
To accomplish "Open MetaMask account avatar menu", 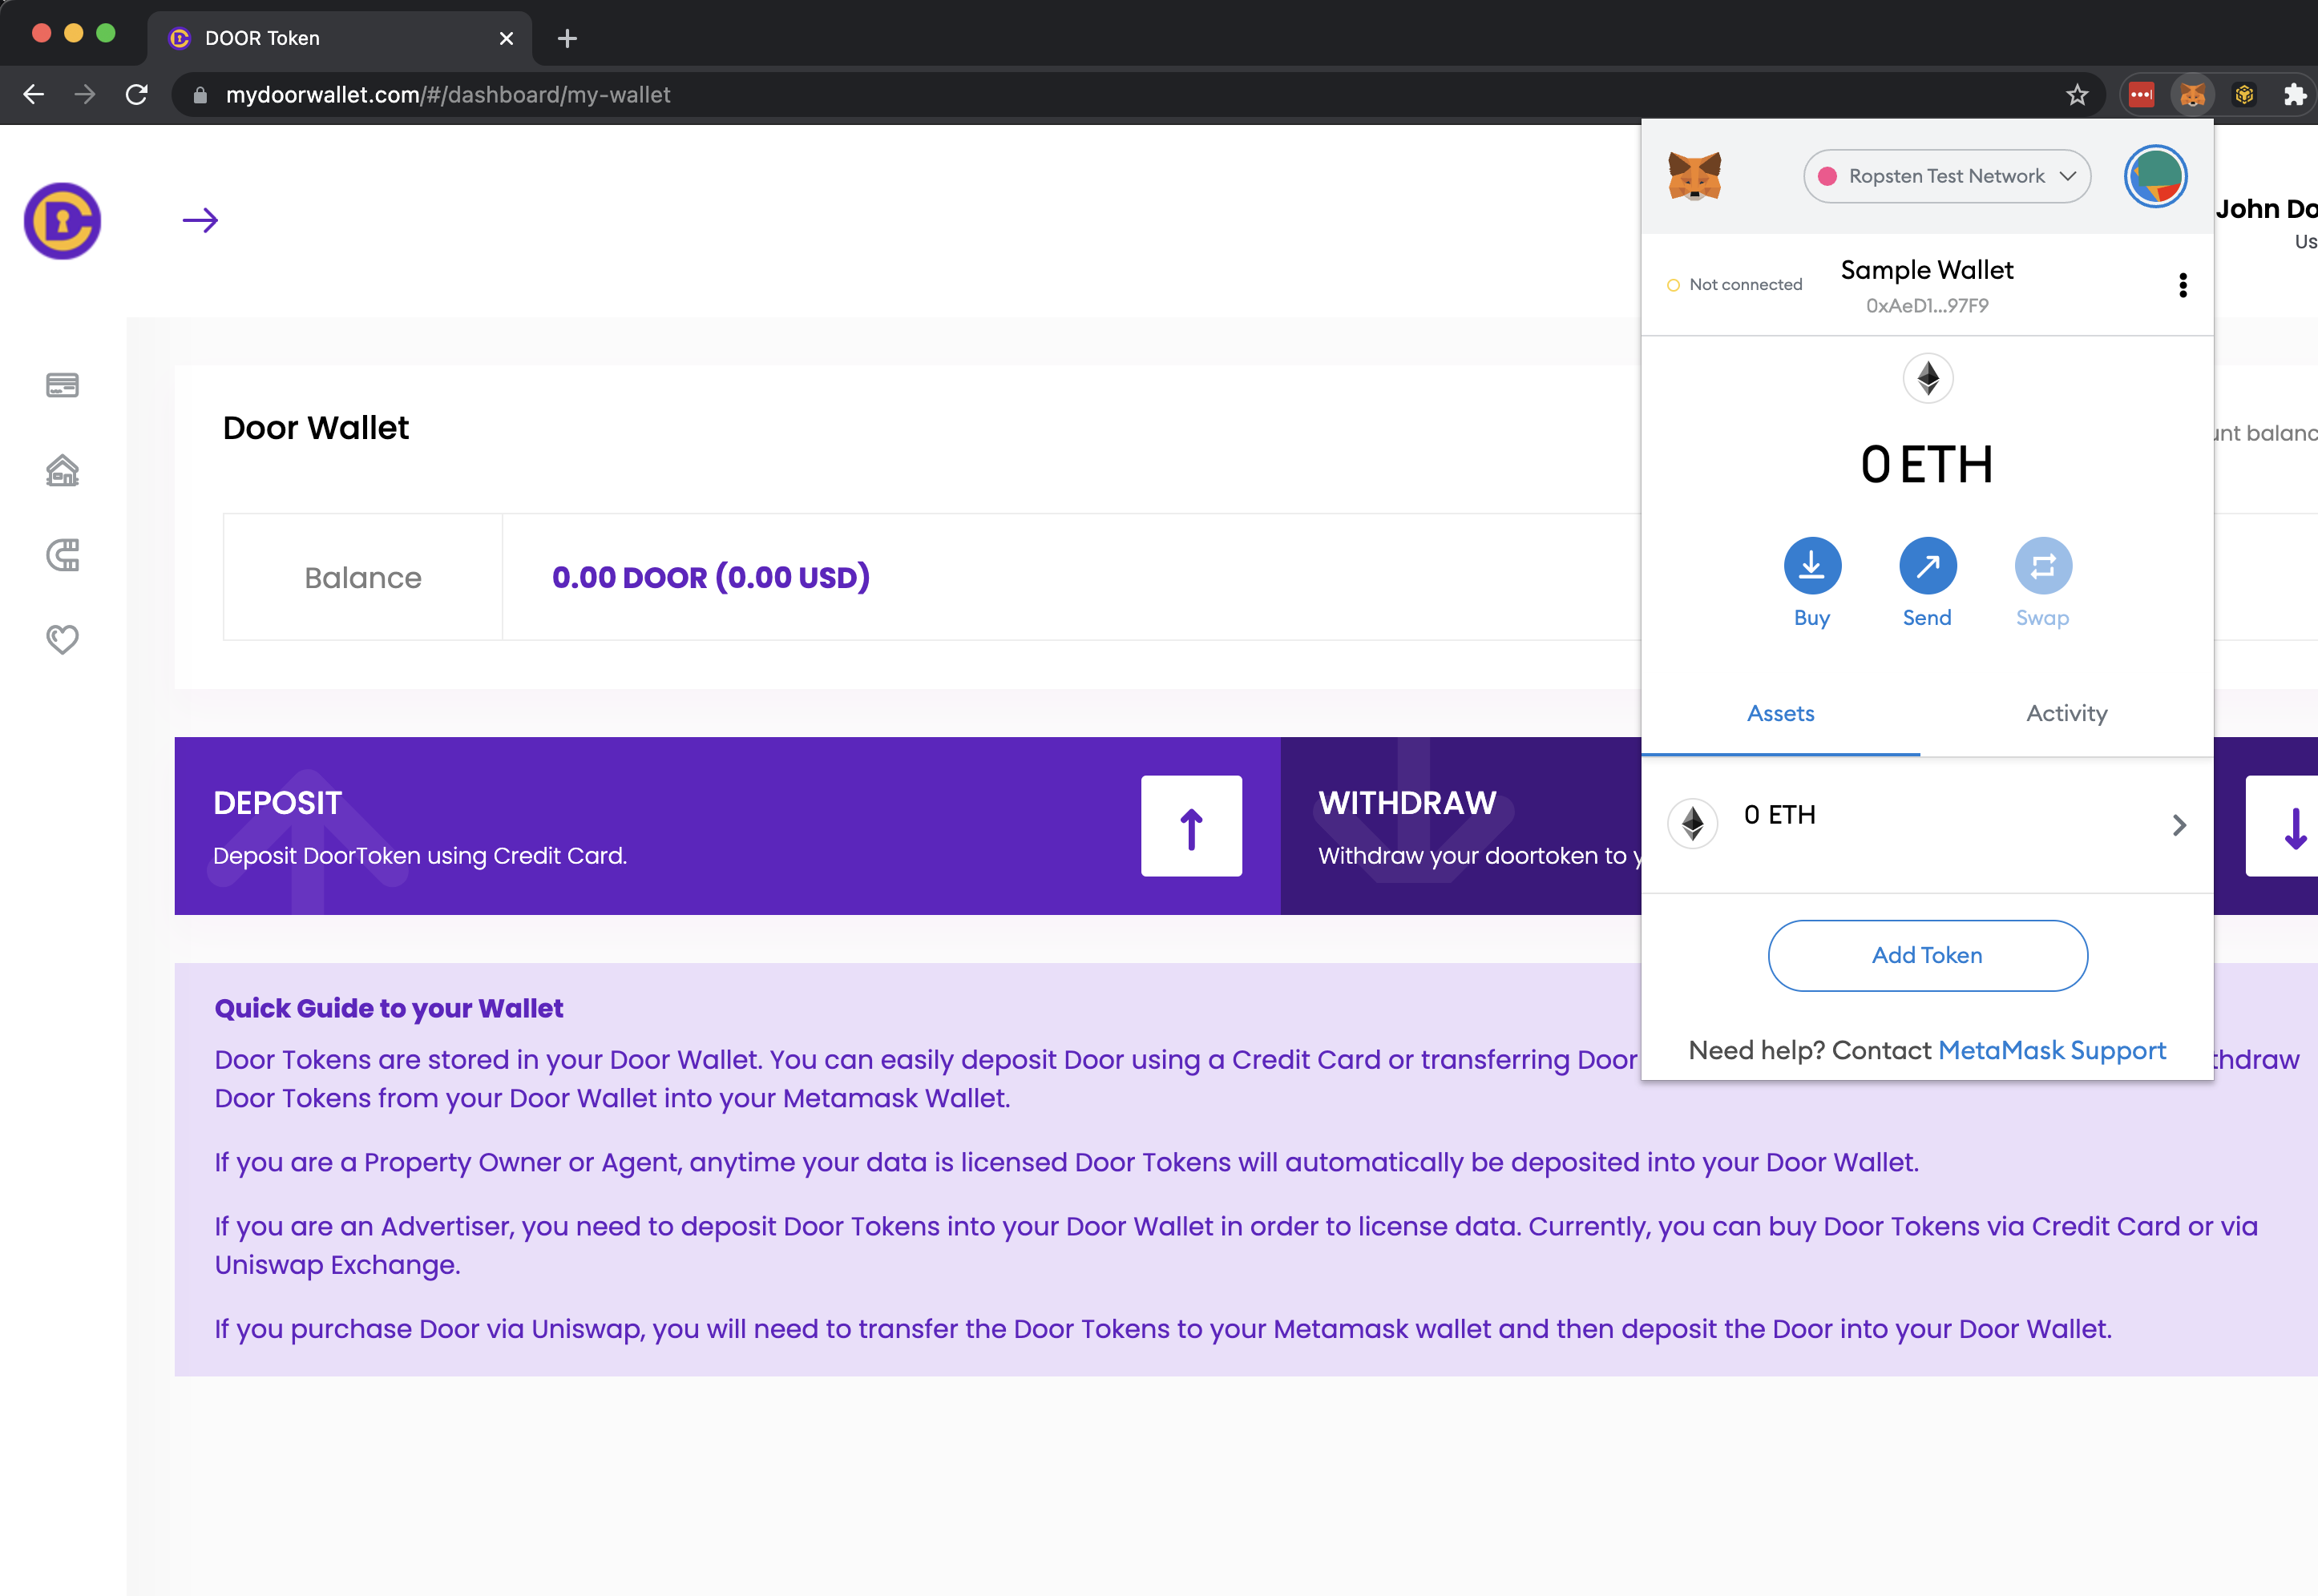I will pyautogui.click(x=2156, y=176).
